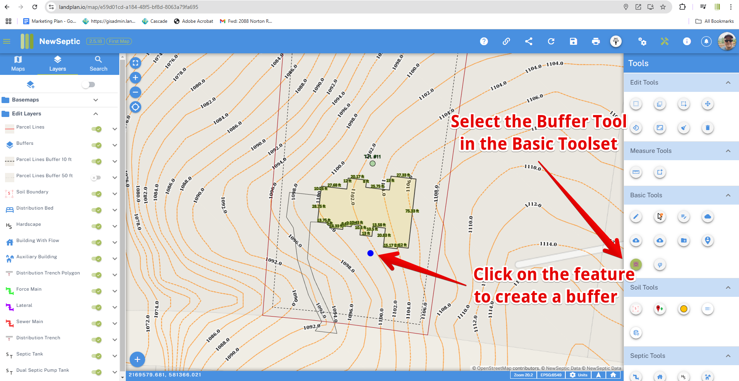Open the help question mark icon
This screenshot has height=381, width=739.
pos(484,41)
